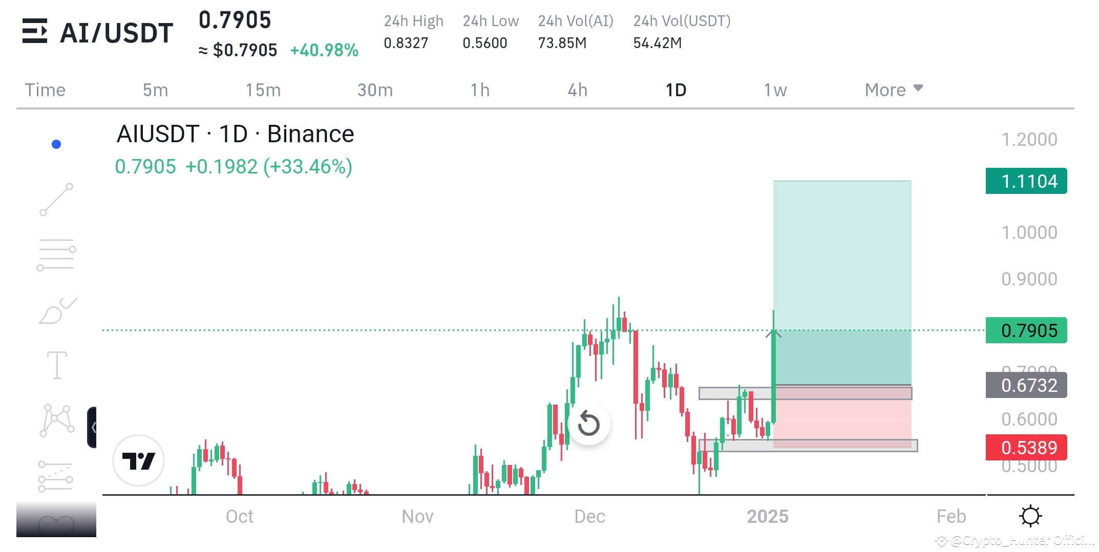Toggle the blue cursor dot tool
Screen dimensions: 1099x552
(x=56, y=144)
